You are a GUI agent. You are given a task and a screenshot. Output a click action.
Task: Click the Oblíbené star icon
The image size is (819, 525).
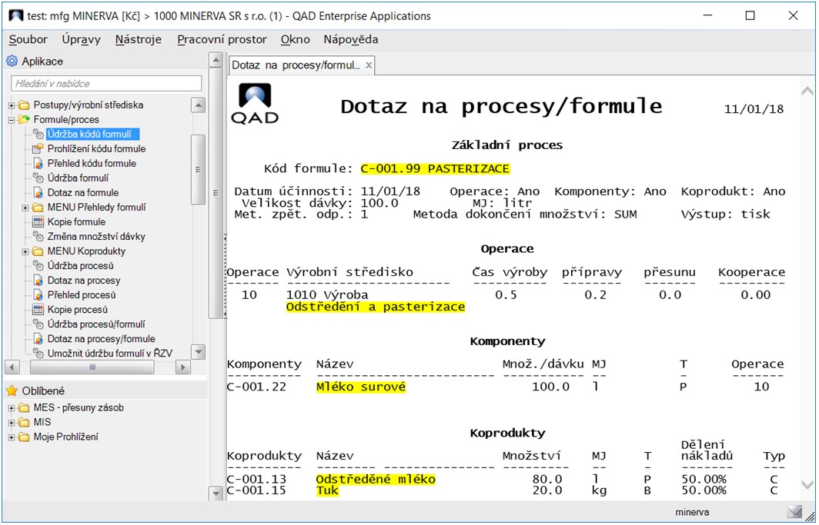point(12,390)
